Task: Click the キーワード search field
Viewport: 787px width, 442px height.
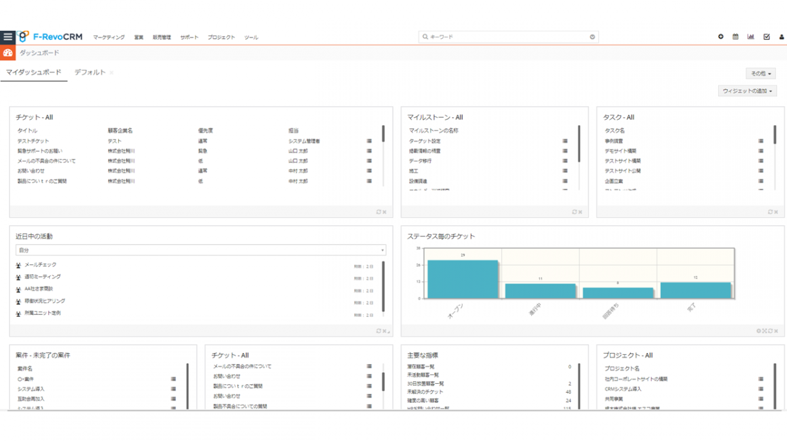Action: click(x=505, y=37)
